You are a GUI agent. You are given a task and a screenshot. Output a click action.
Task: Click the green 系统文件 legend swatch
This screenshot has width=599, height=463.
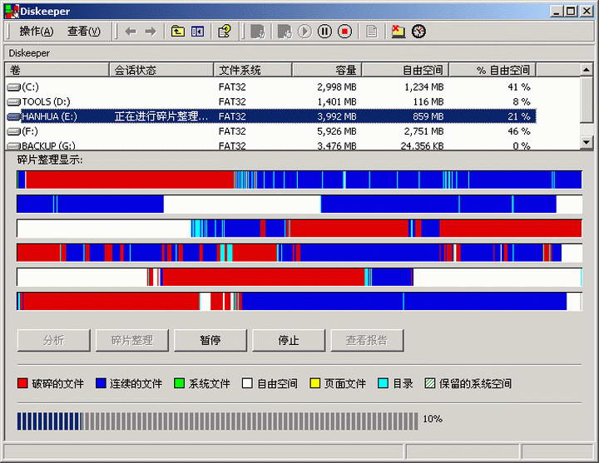point(179,383)
